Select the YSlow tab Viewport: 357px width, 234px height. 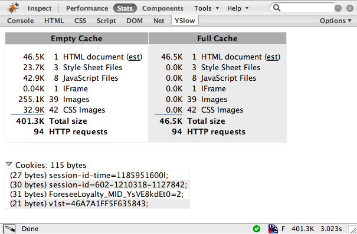185,21
